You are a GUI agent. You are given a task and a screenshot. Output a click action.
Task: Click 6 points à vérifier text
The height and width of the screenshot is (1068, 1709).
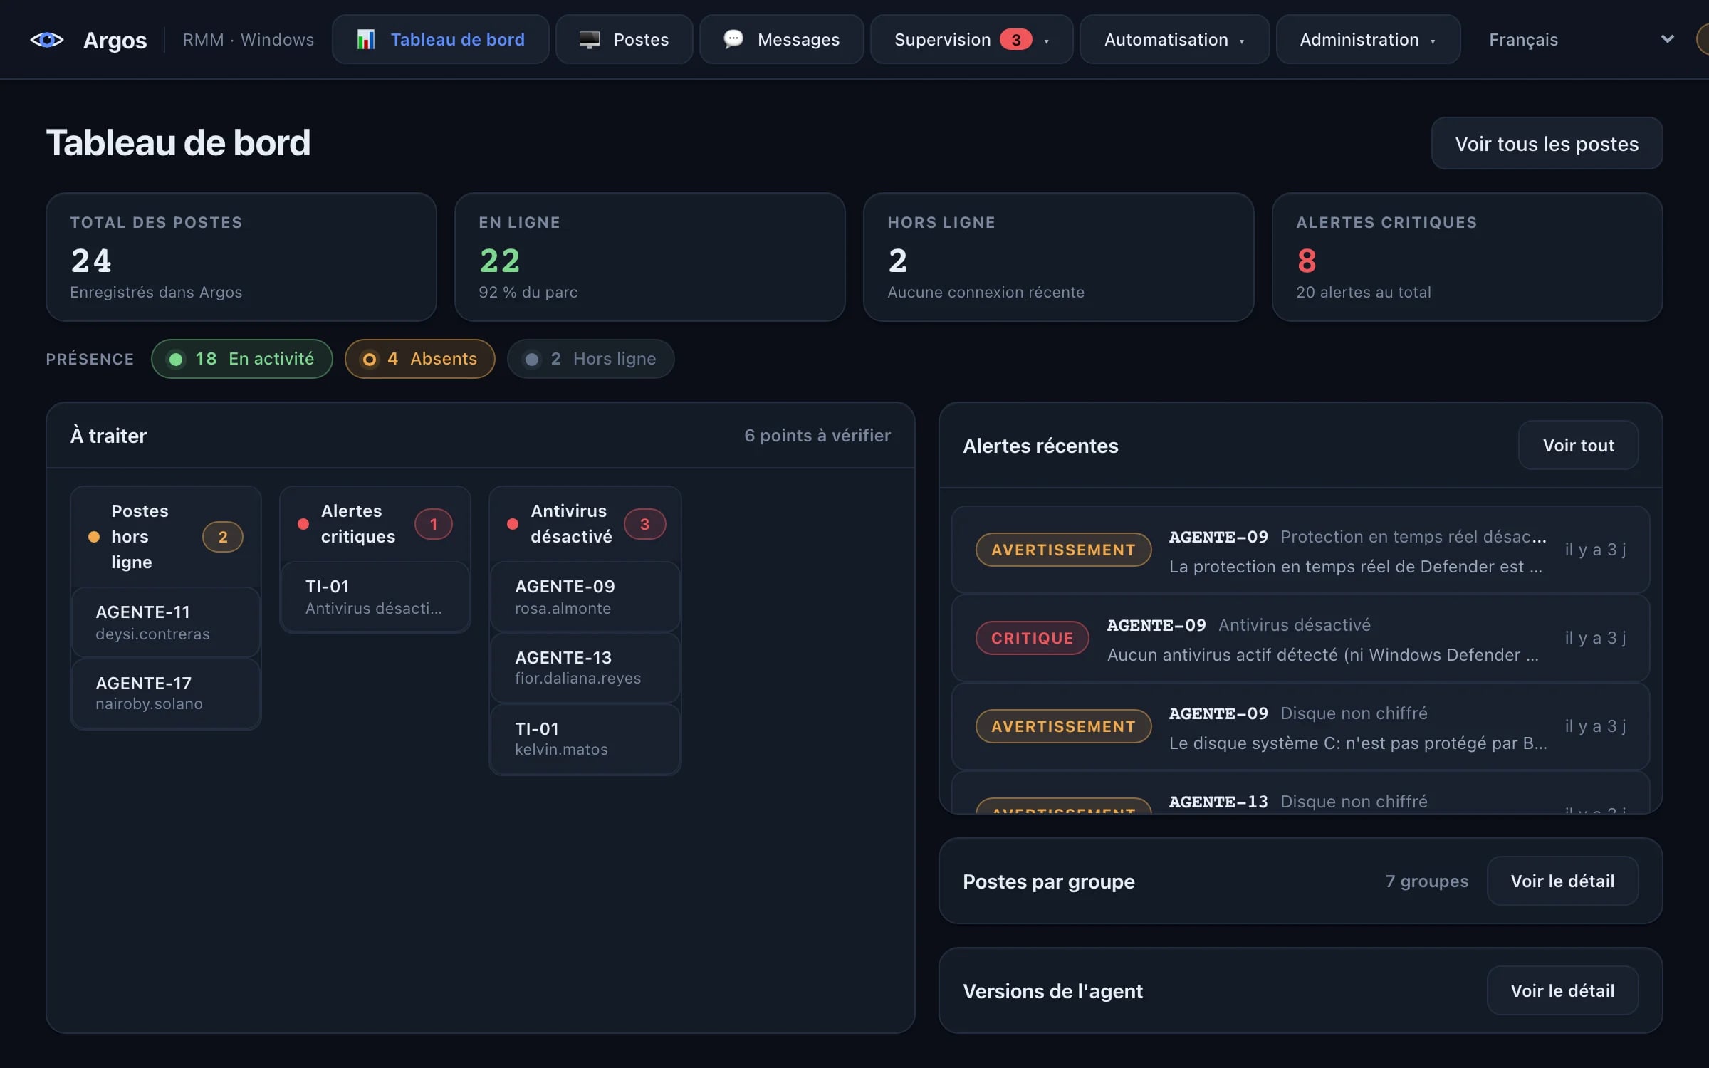[x=817, y=435]
